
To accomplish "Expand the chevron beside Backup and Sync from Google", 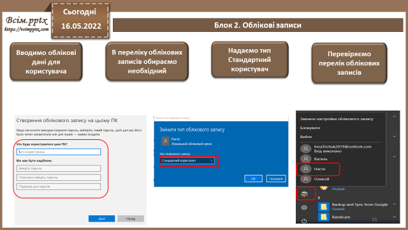I will point(395,204).
